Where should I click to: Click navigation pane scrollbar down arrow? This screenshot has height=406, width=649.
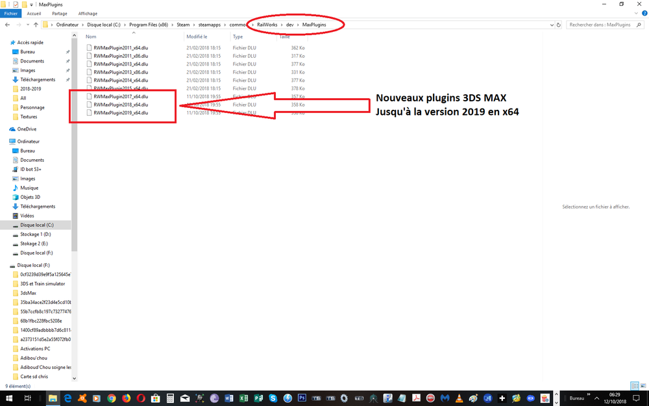[75, 378]
